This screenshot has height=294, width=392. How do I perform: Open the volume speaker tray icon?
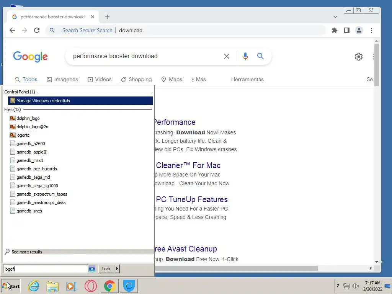[x=355, y=286]
